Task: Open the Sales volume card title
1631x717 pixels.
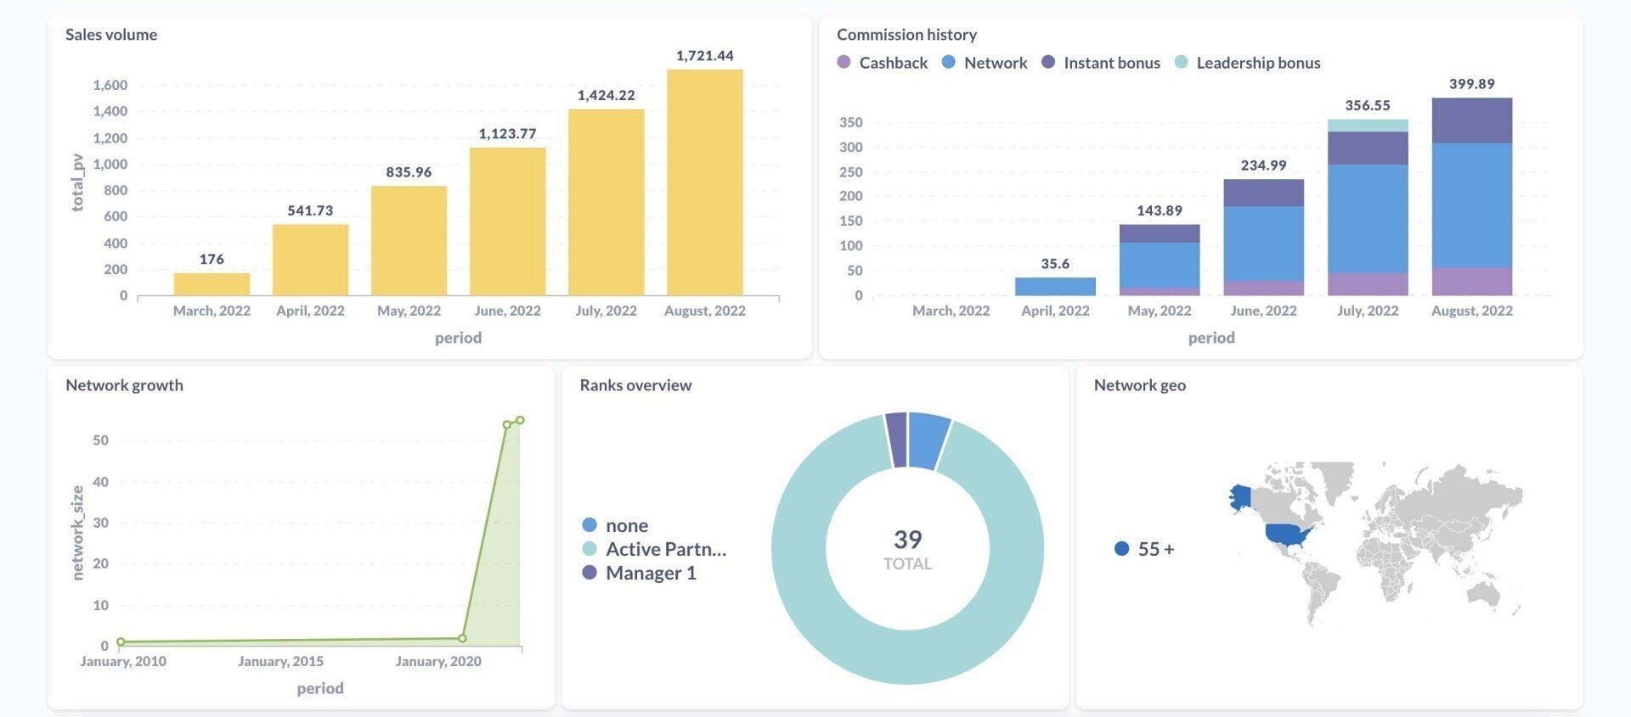Action: (x=111, y=35)
